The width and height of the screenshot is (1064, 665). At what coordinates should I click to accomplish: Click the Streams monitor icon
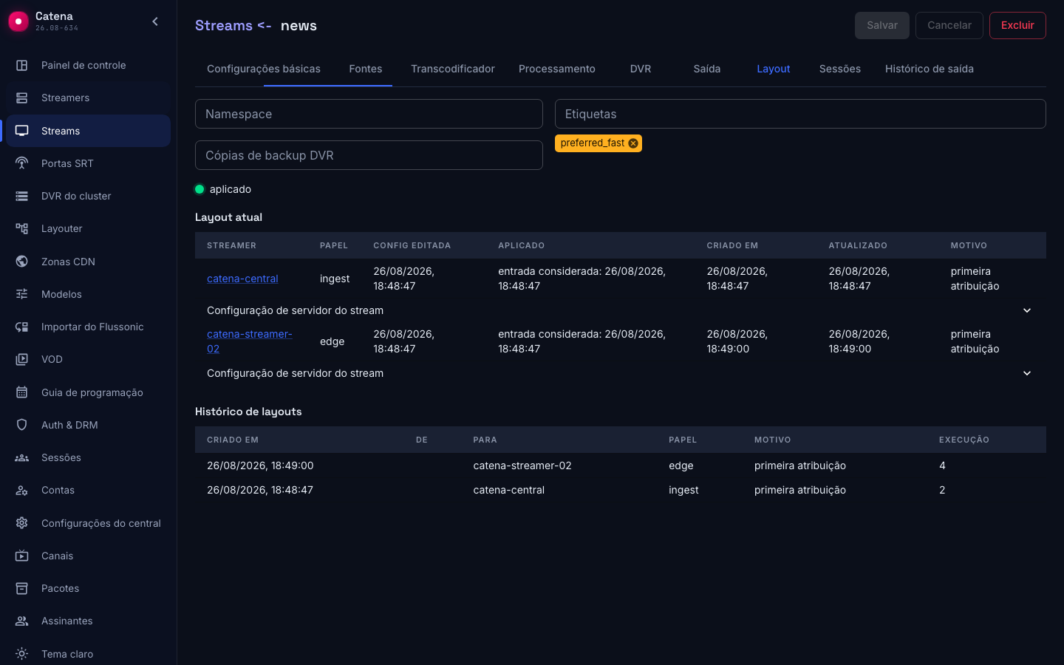(x=22, y=131)
